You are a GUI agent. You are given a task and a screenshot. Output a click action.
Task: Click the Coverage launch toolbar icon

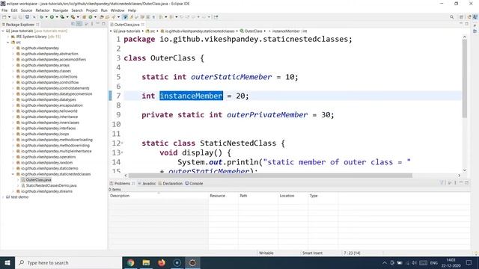click(x=62, y=17)
